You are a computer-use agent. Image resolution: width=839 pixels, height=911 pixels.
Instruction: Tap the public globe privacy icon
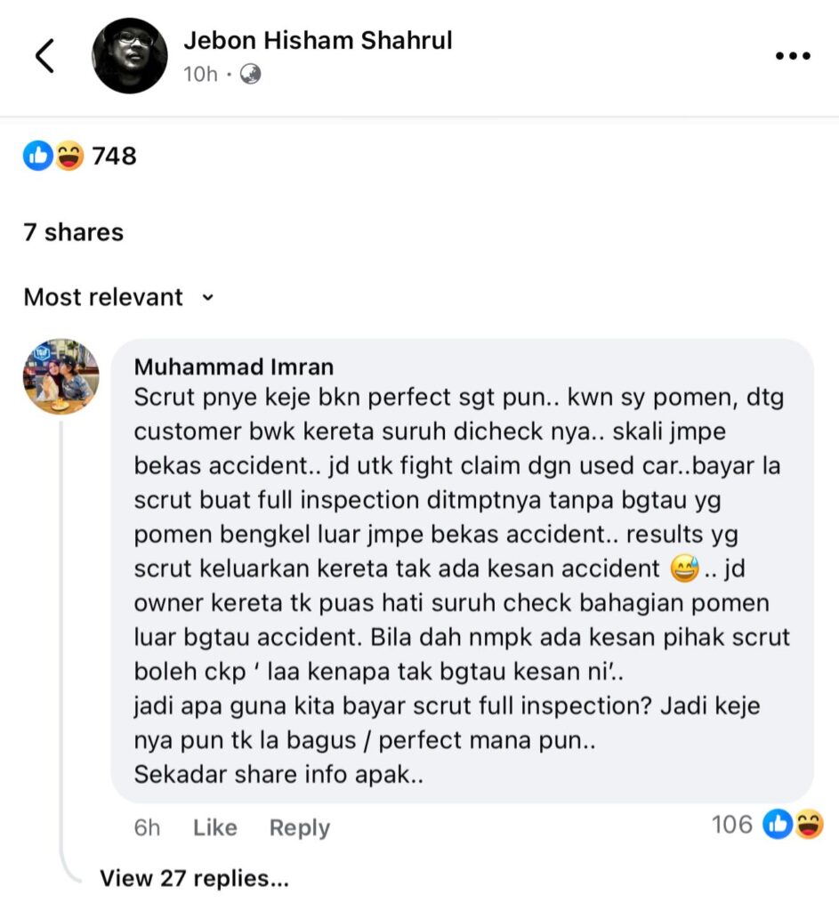point(250,75)
